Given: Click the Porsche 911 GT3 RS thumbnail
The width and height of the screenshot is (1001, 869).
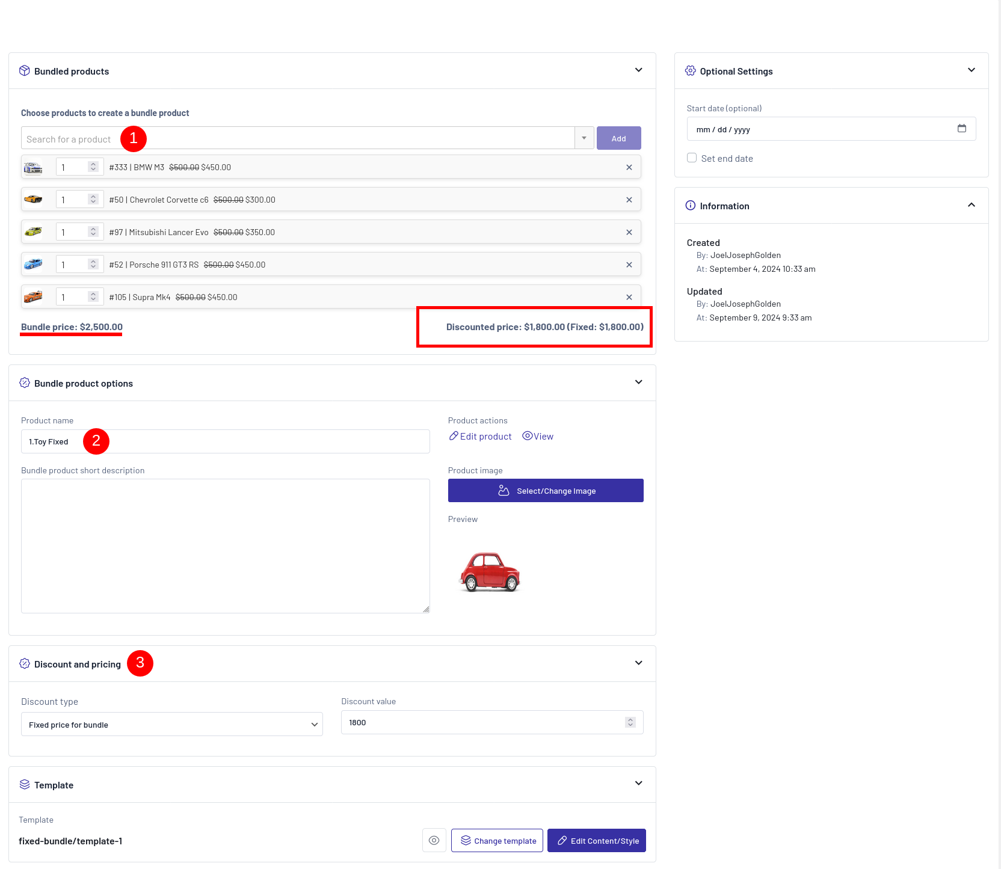Looking at the screenshot, I should tap(33, 265).
